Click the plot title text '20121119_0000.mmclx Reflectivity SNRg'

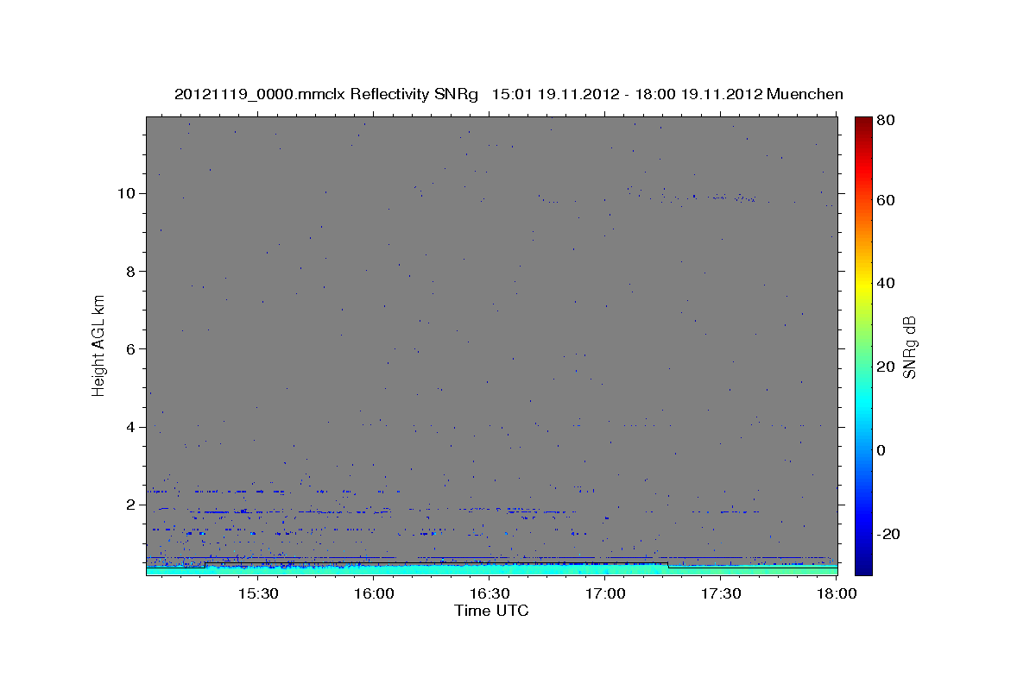pyautogui.click(x=326, y=94)
